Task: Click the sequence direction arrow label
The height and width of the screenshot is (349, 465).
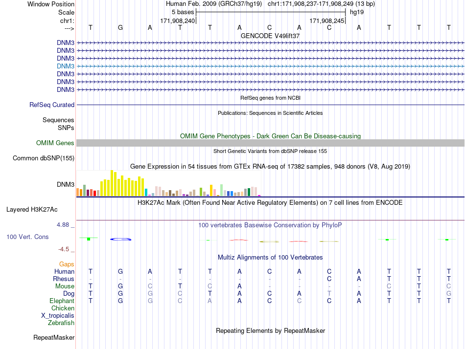Action: [70, 28]
